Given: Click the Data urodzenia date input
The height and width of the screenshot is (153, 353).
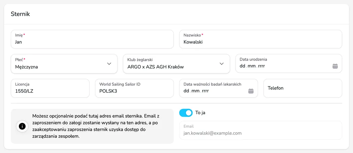Looking at the screenshot, I should click(x=289, y=64).
